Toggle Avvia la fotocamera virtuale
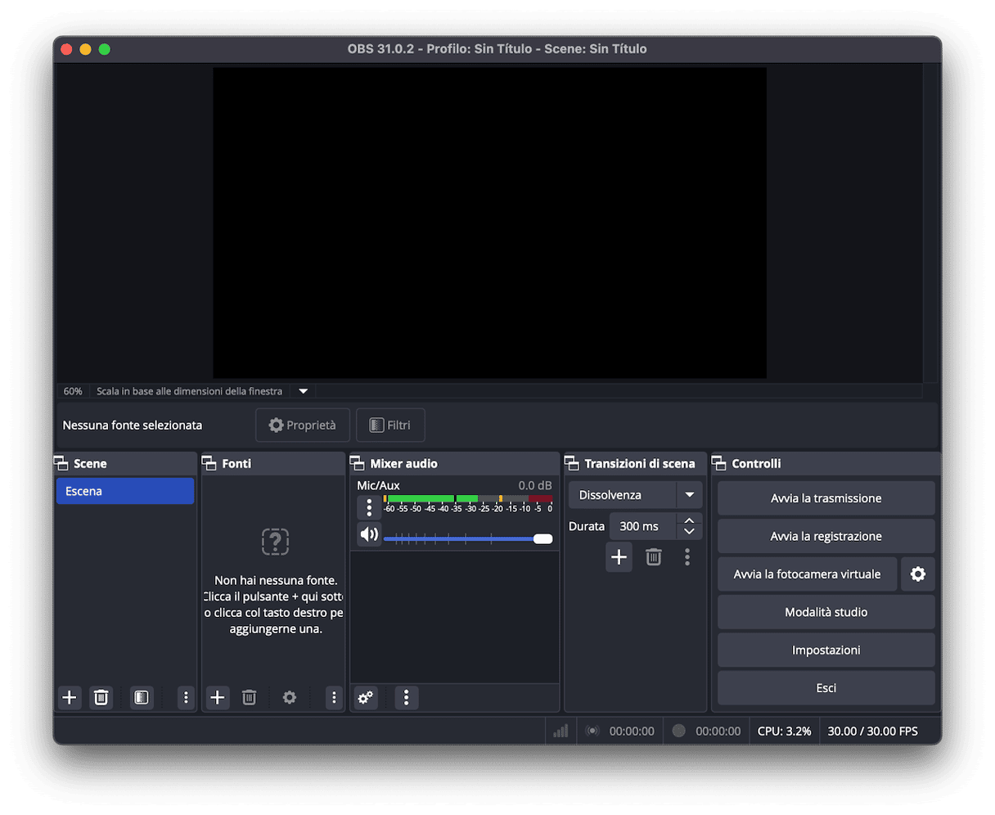 click(x=807, y=574)
